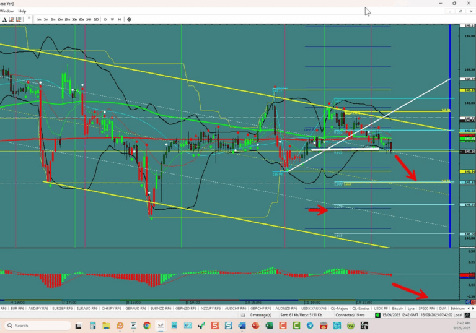Open the Help menu
The width and height of the screenshot is (476, 333).
22,11
